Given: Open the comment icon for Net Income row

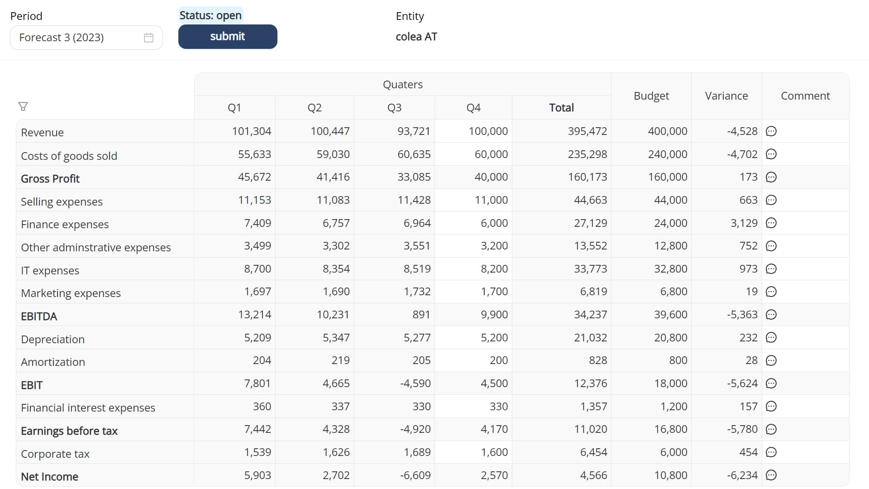Looking at the screenshot, I should click(771, 475).
